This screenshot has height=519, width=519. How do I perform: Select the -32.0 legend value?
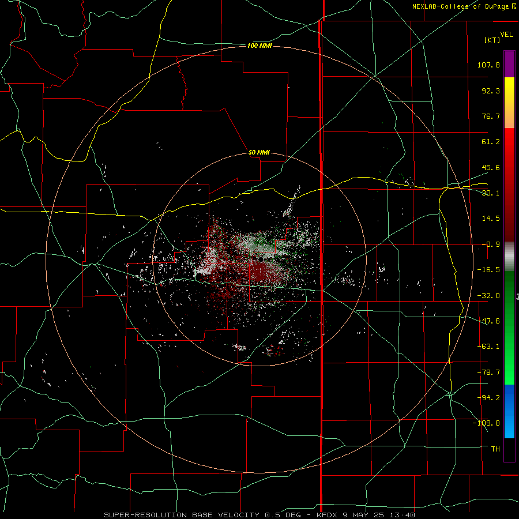[488, 296]
